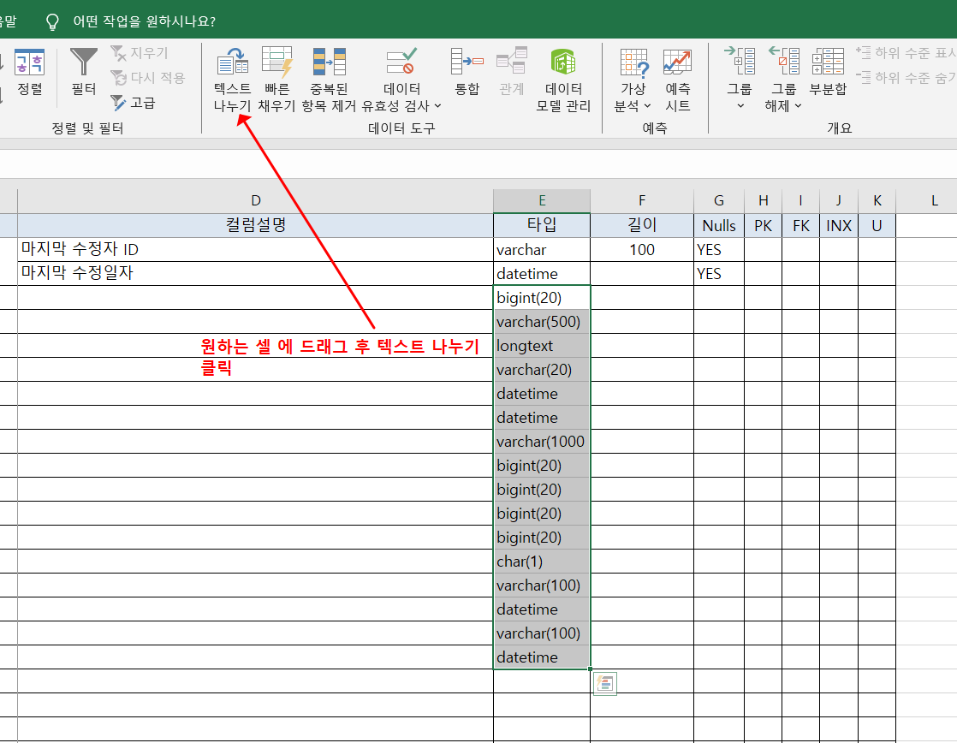Click the Ungroup (그룹 해제) icon
Image resolution: width=957 pixels, height=743 pixels.
[784, 61]
